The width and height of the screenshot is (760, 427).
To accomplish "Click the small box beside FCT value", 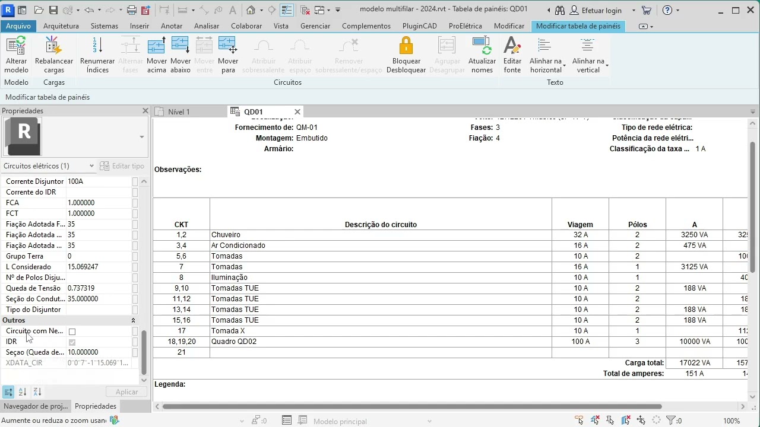I will [x=135, y=213].
